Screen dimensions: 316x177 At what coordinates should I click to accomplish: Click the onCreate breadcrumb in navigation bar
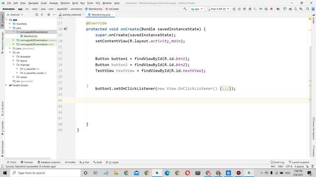(112, 9)
